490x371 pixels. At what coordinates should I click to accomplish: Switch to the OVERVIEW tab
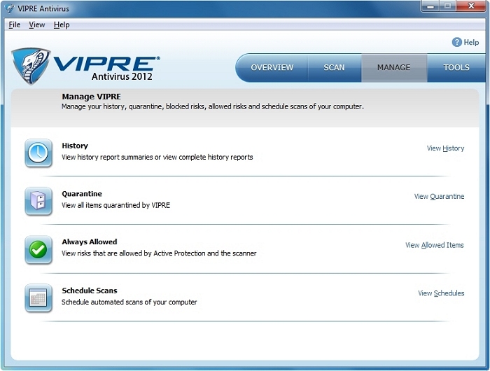[272, 67]
